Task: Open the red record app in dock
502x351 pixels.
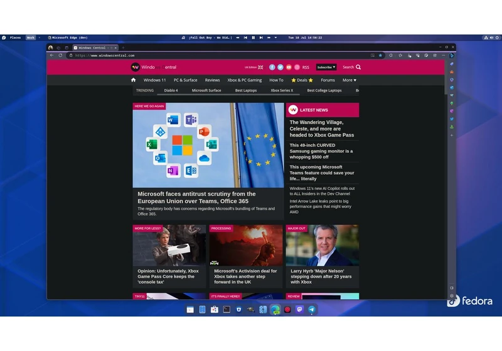Action: coord(287,309)
